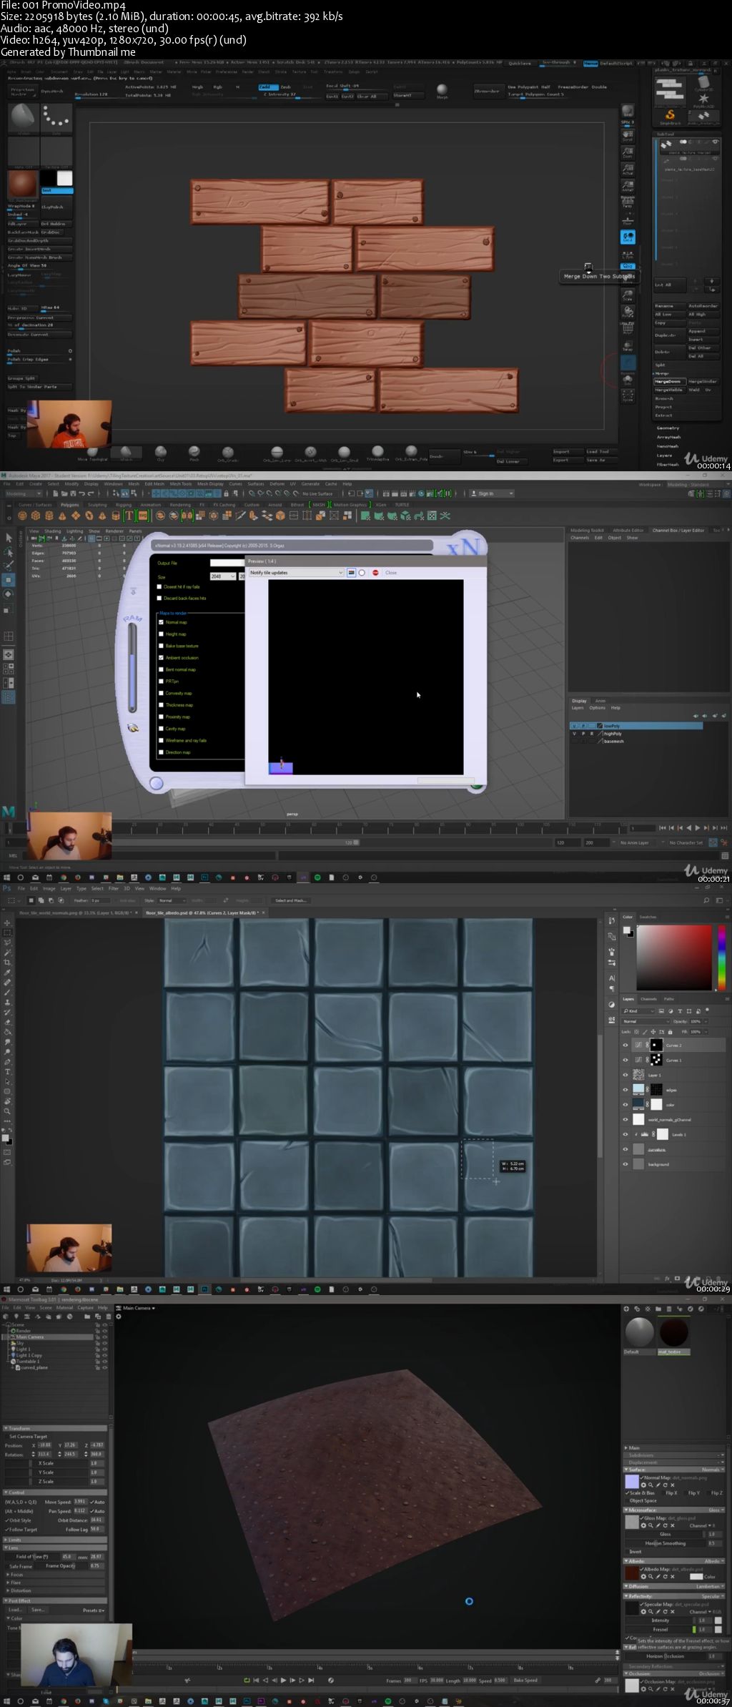The image size is (732, 1707).
Task: Select the Lasso tool in Photoshop
Action: tap(8, 943)
